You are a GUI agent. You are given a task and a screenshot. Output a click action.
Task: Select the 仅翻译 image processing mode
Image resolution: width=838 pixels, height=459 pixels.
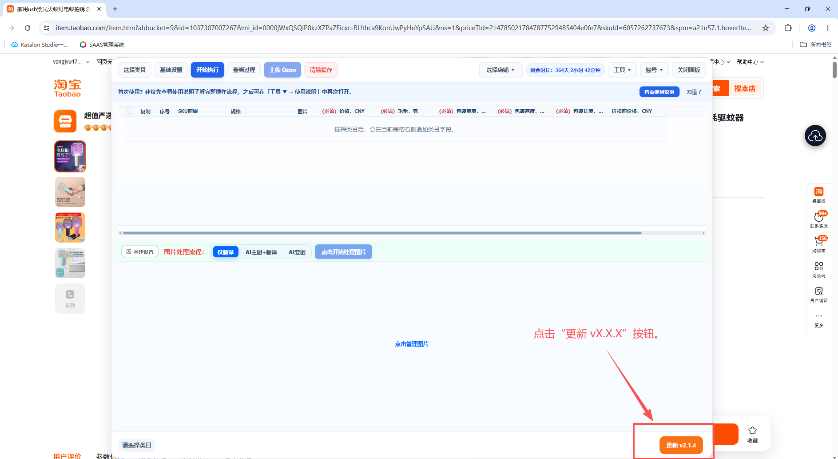click(226, 252)
